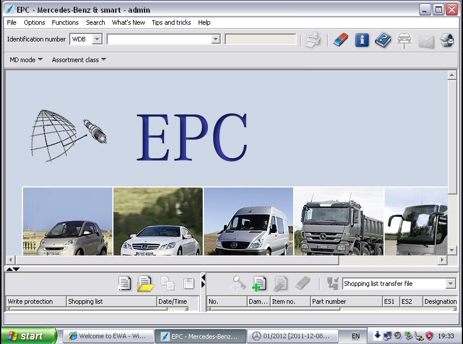The width and height of the screenshot is (463, 344).
Task: Add part with green plus document icon
Action: tap(259, 284)
